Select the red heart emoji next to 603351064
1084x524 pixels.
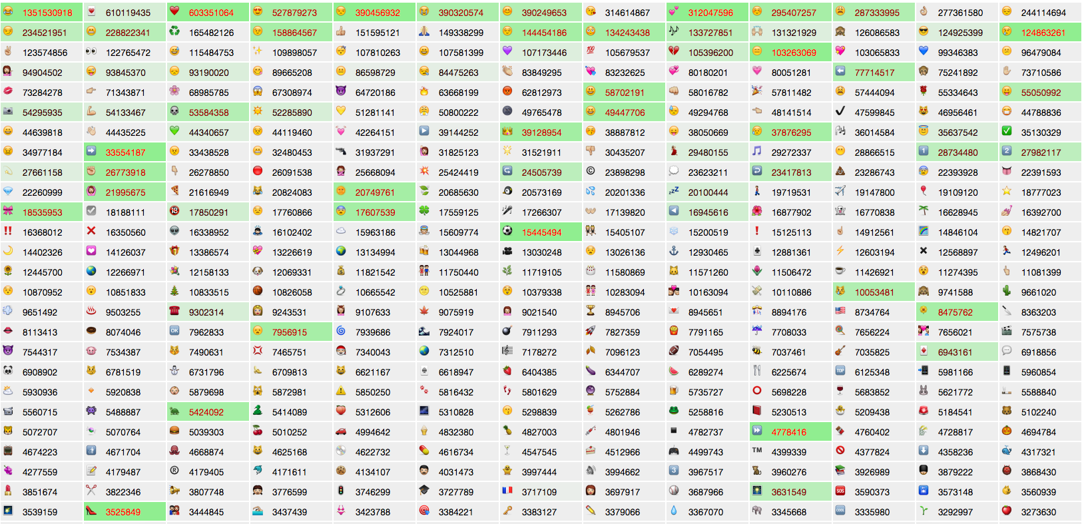point(174,11)
